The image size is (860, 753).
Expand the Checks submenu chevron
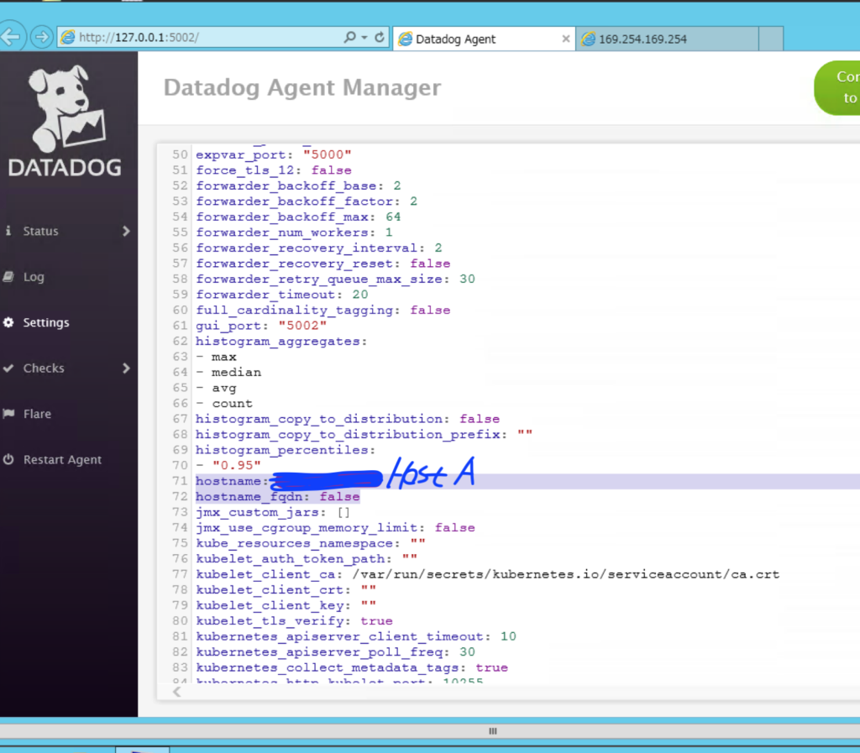tap(126, 368)
